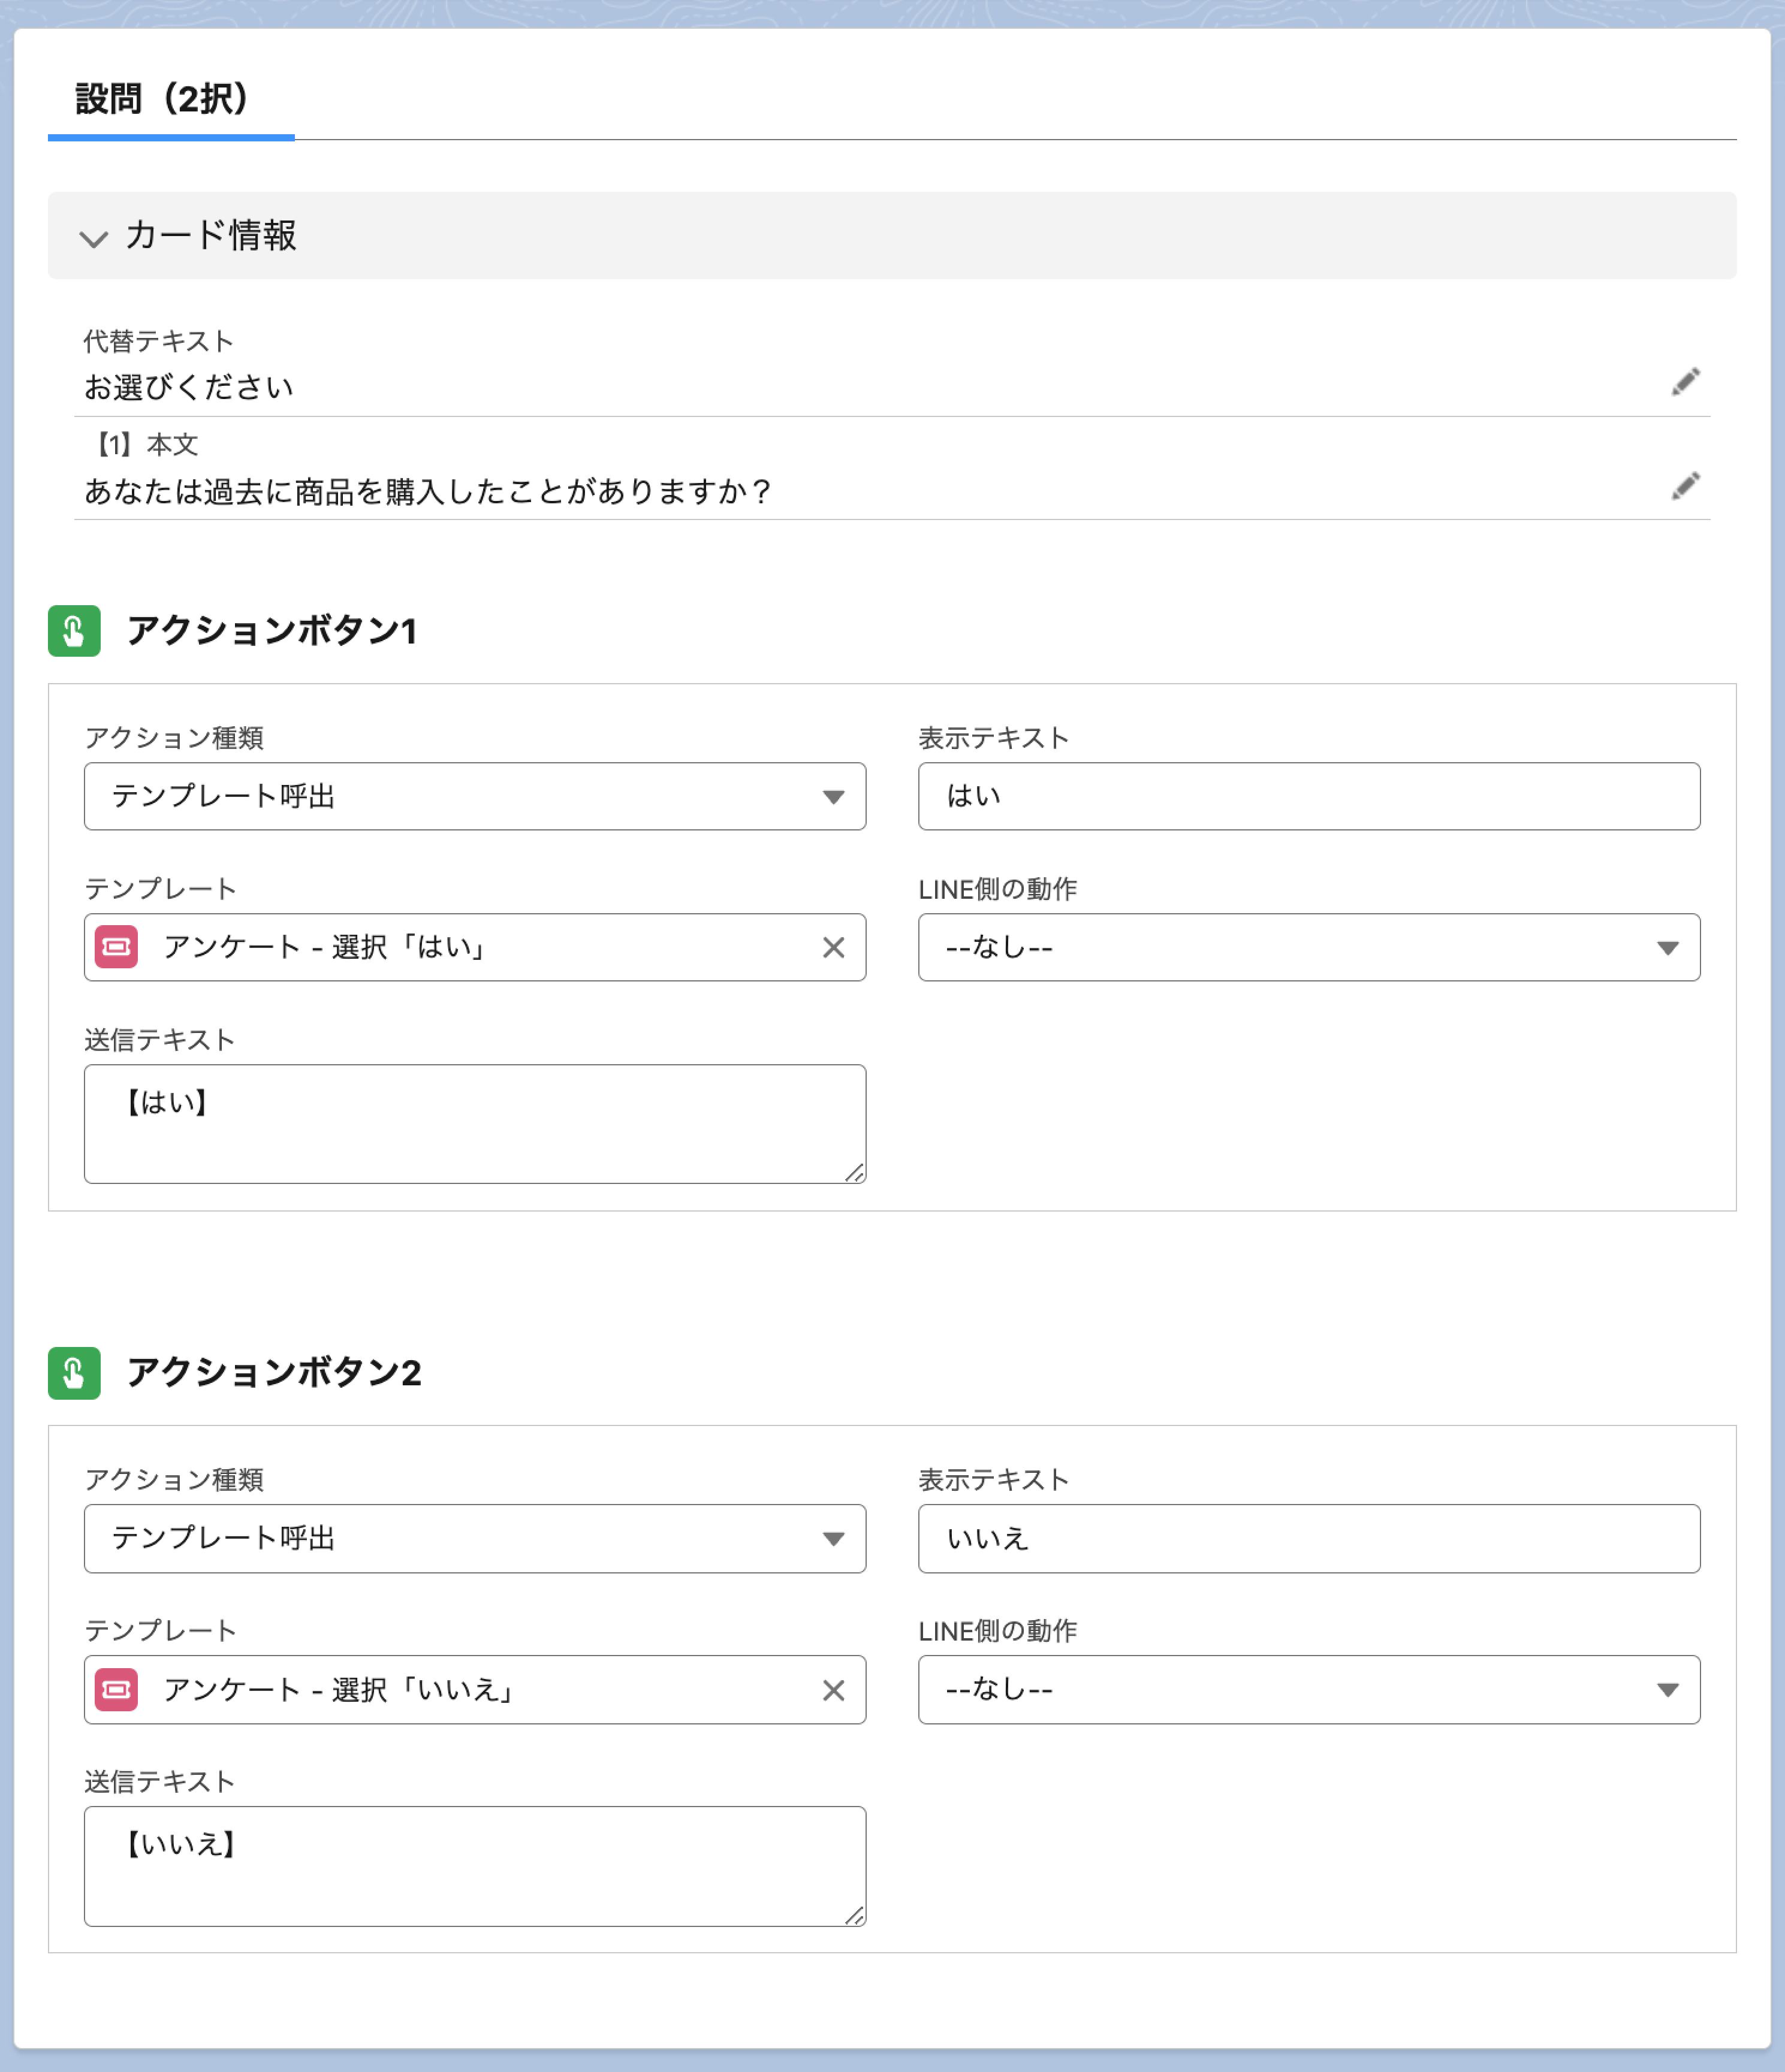Click the pink template icon beside 選択「はい」
Screen dimensions: 1785x2072
(x=116, y=947)
